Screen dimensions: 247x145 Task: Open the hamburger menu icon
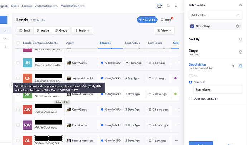[176, 6]
